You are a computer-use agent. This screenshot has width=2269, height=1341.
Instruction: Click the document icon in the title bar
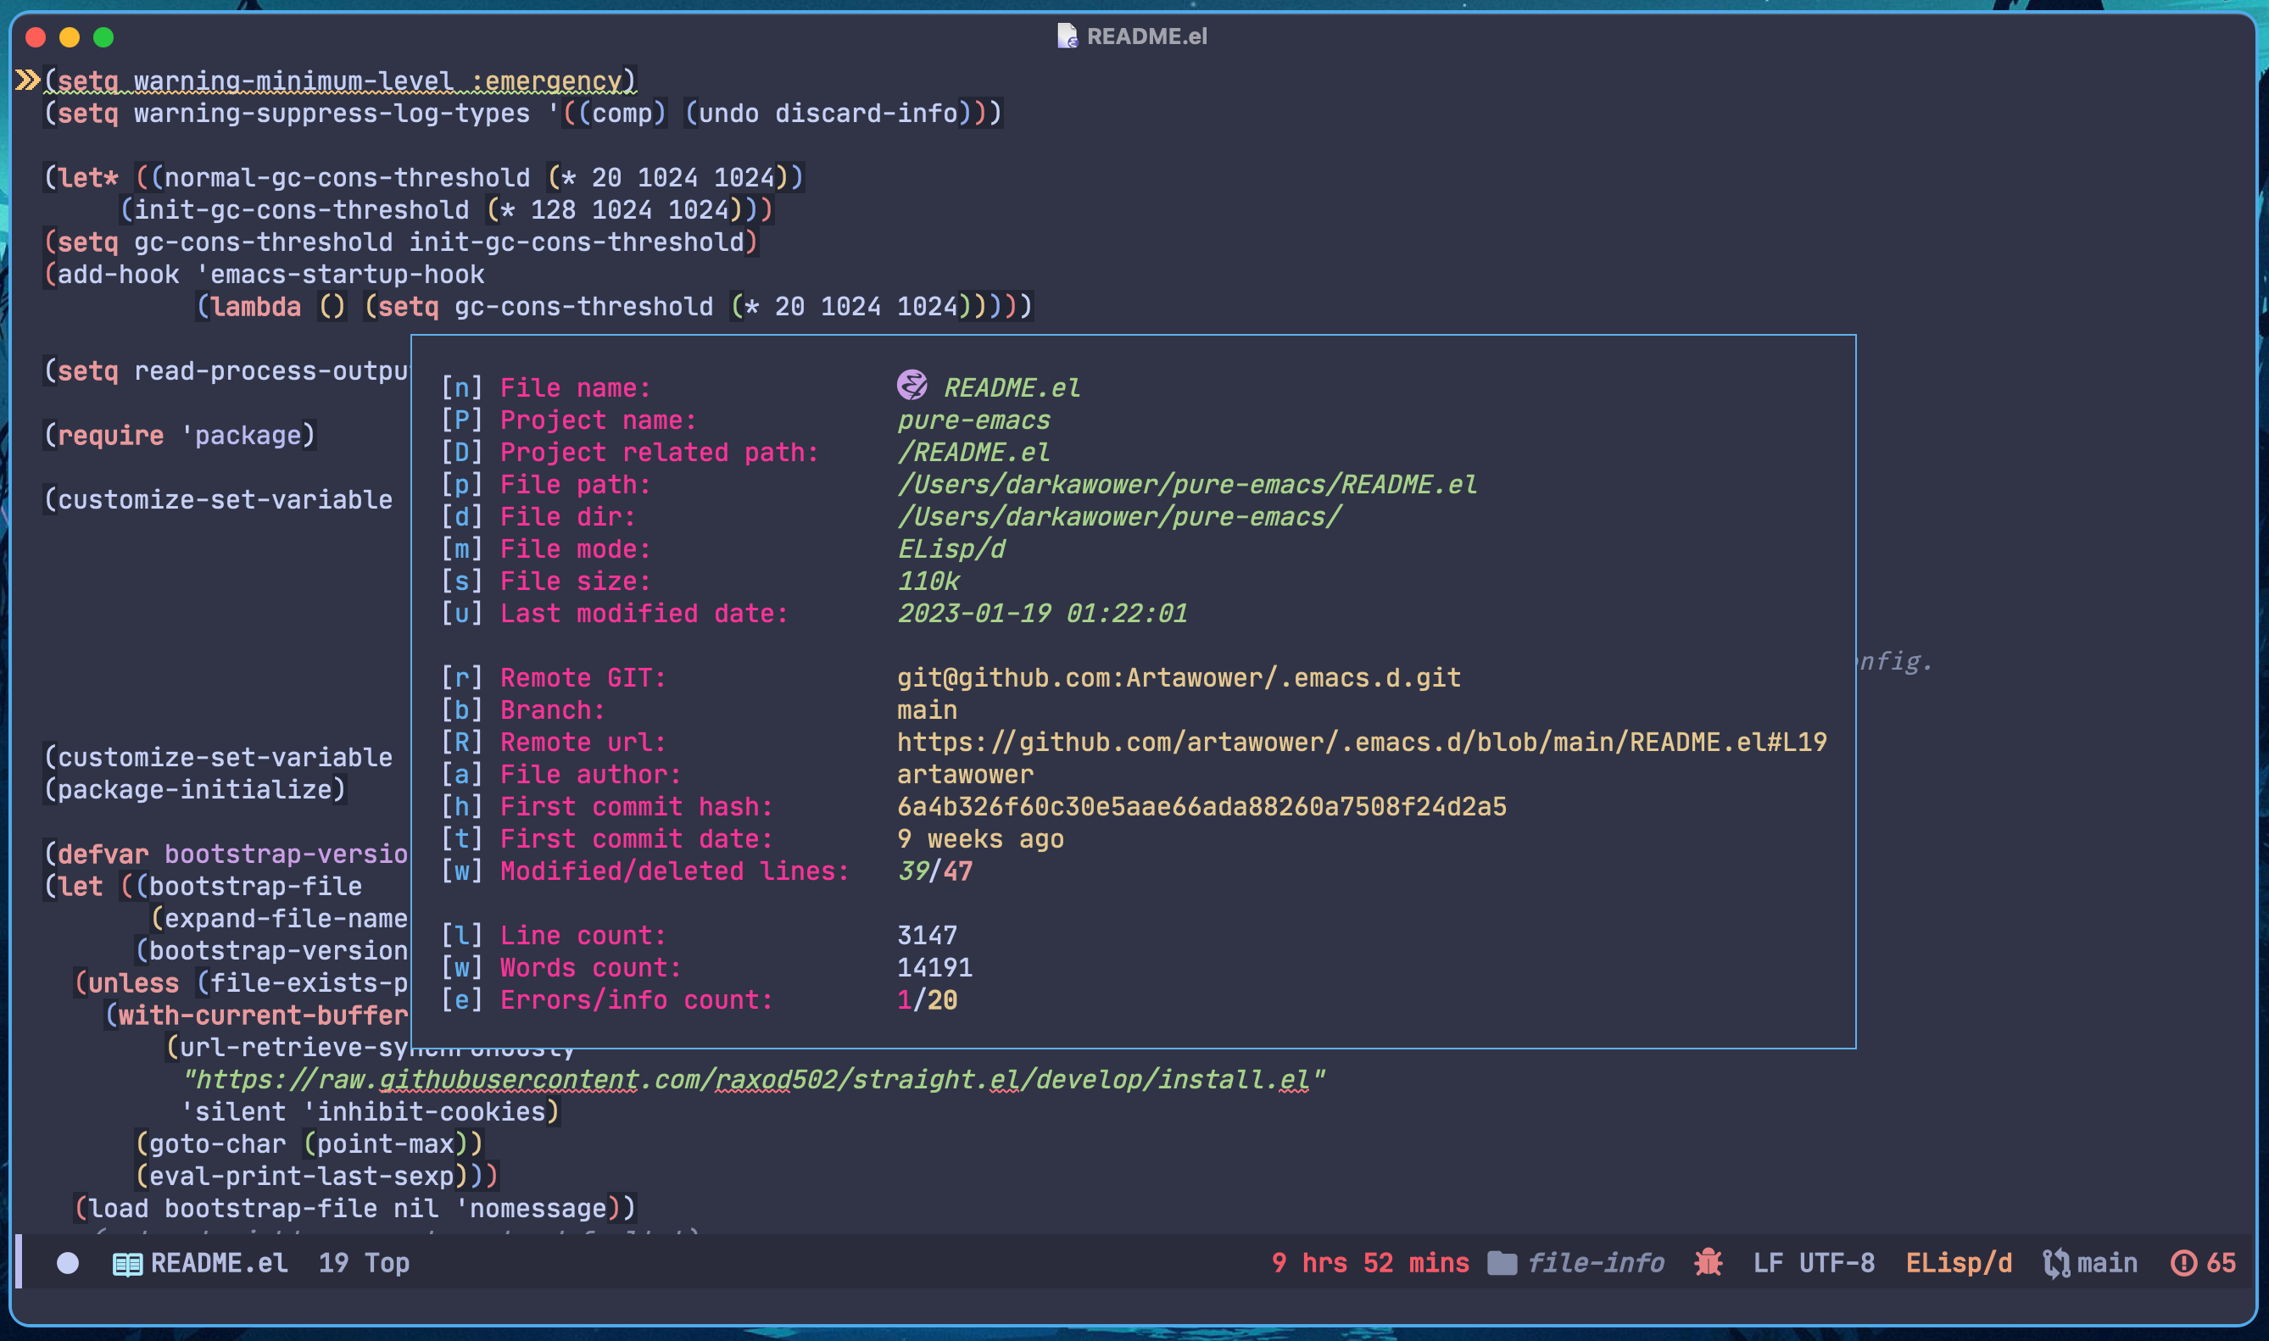point(1067,36)
